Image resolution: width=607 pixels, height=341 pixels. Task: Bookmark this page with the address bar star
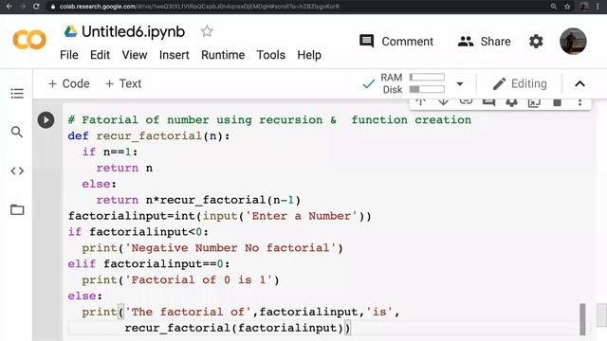[x=567, y=7]
